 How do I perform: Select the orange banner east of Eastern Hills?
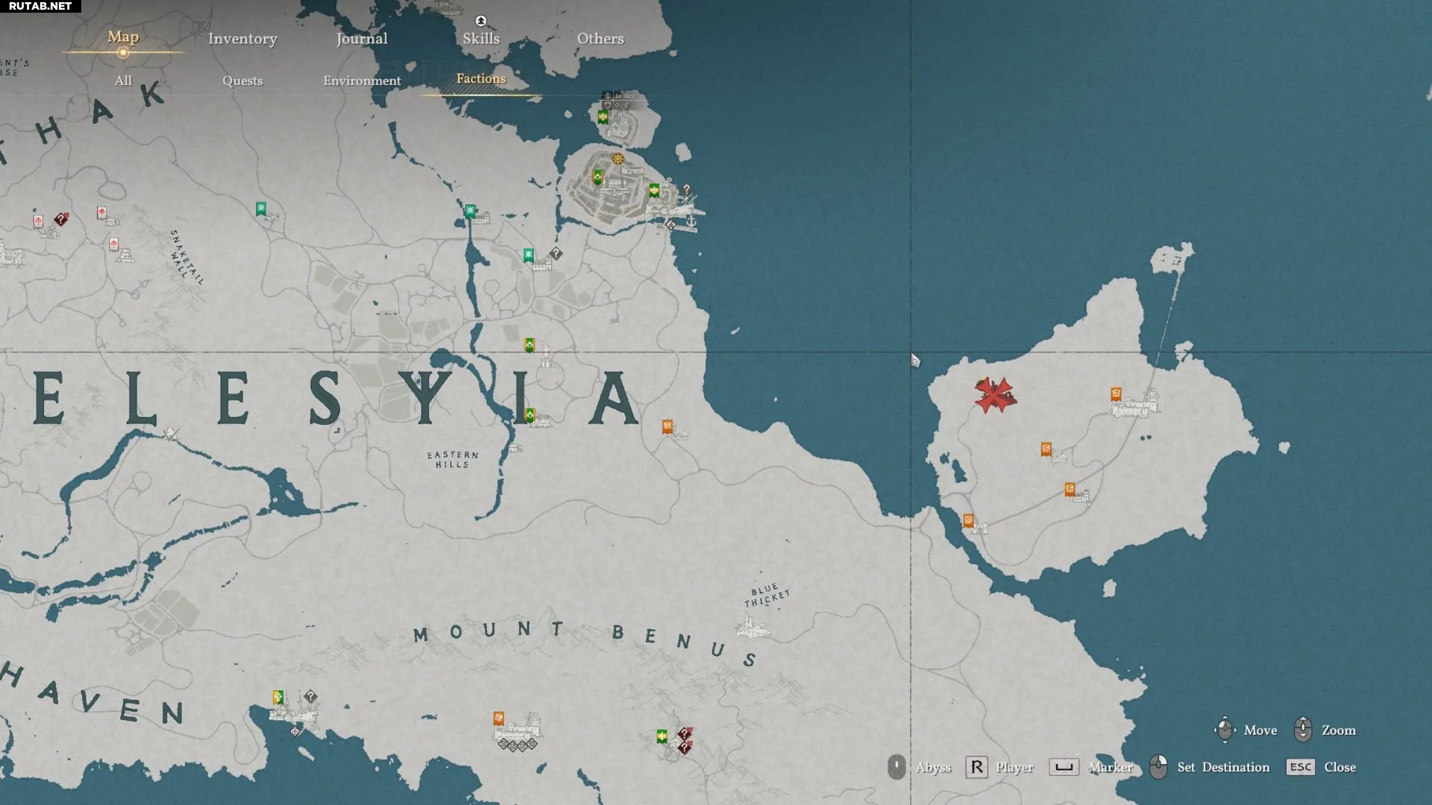[668, 426]
